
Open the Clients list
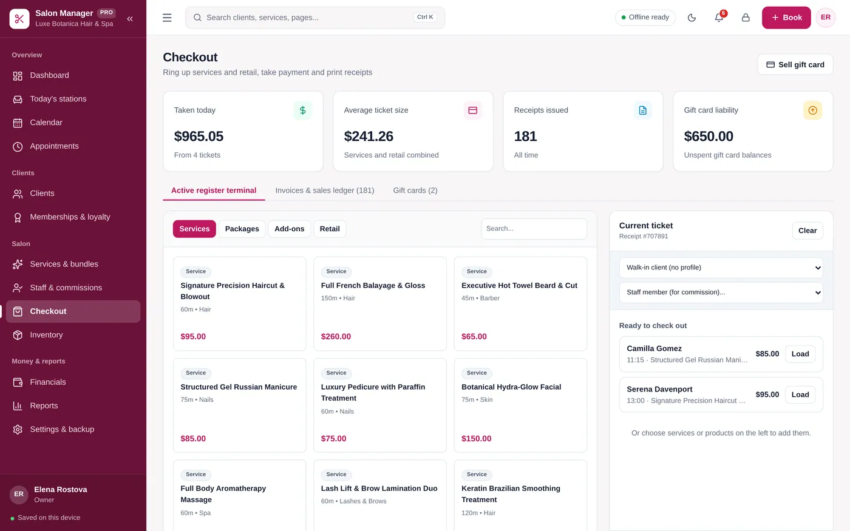pyautogui.click(x=73, y=194)
